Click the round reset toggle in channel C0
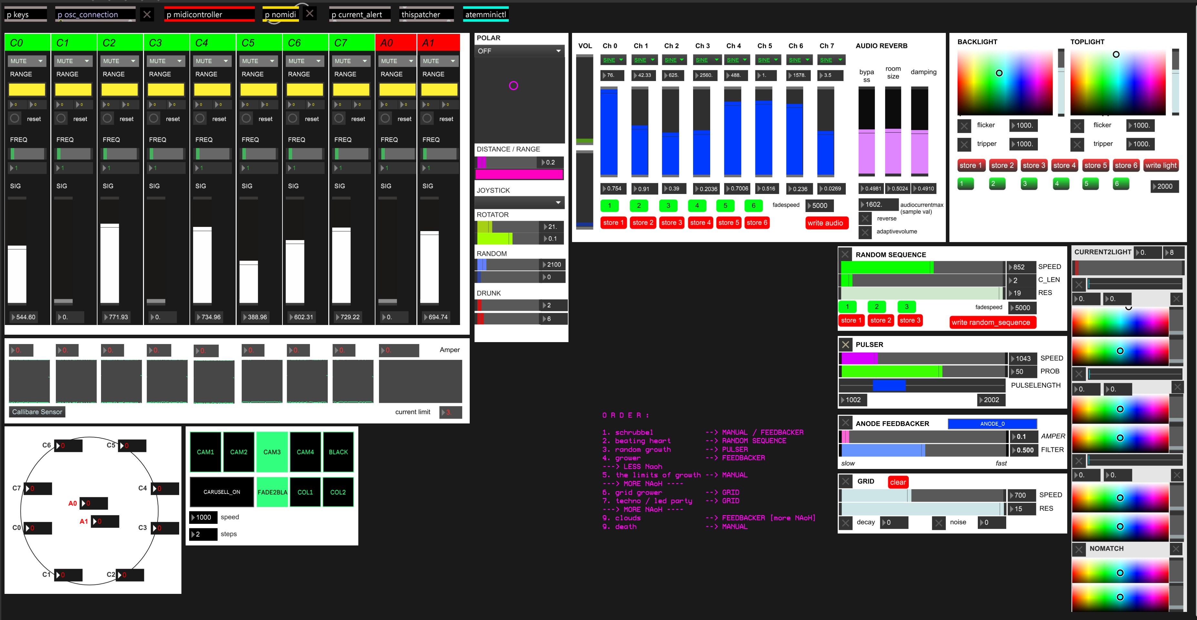The height and width of the screenshot is (620, 1197). [15, 118]
